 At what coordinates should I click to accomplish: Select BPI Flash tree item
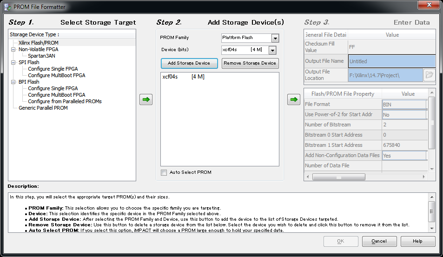pos(29,82)
